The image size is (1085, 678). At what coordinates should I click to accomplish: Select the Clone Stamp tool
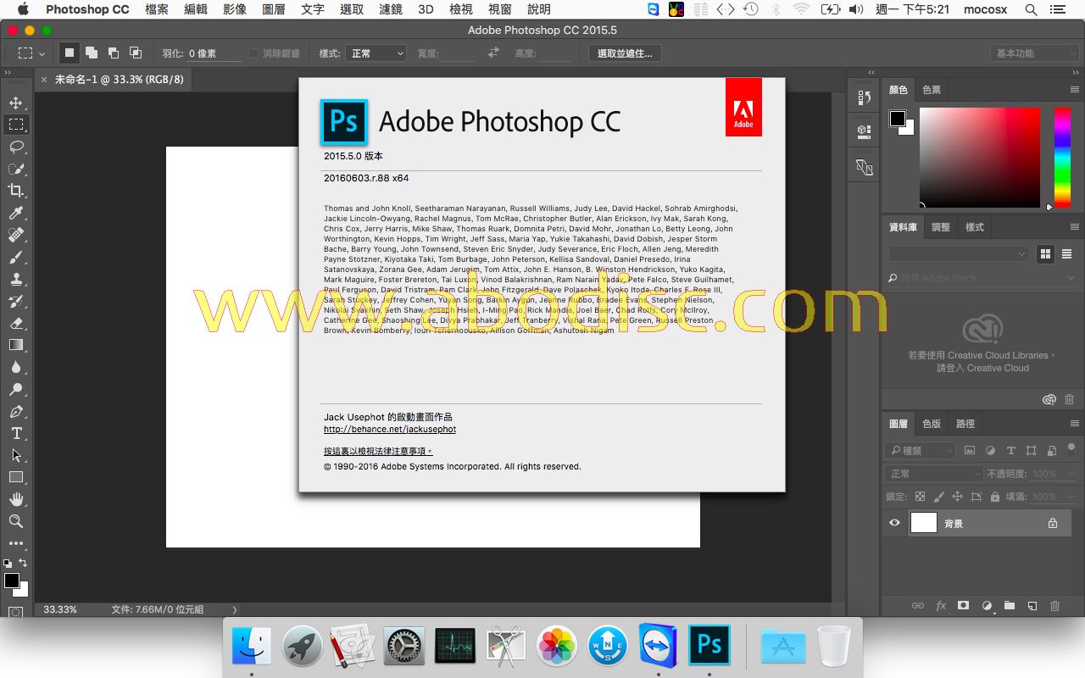15,279
